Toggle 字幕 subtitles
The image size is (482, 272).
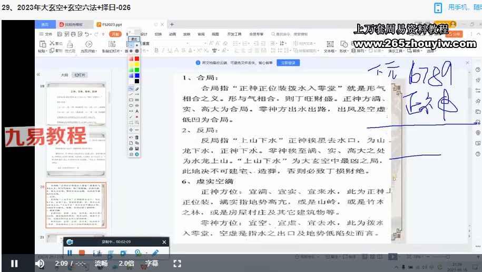pos(152,263)
